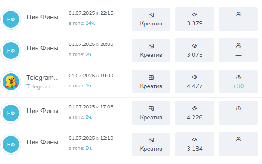Click the 14ч. top duration link
Image resolution: width=262 pixels, height=164 pixels.
90,23
